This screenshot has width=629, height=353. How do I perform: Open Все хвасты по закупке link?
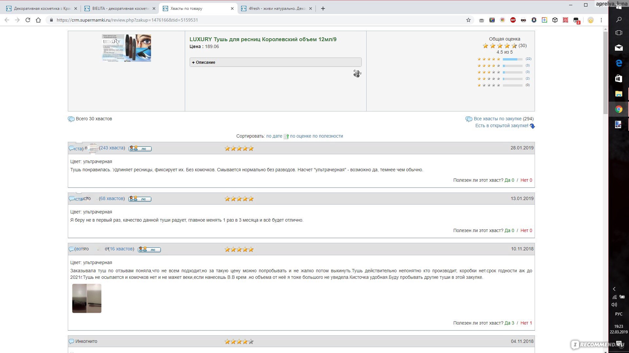click(497, 119)
